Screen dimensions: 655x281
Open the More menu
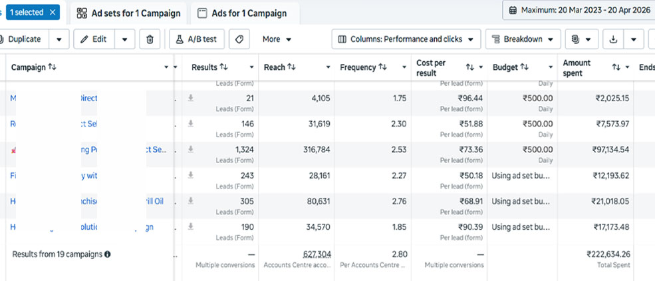tap(277, 39)
